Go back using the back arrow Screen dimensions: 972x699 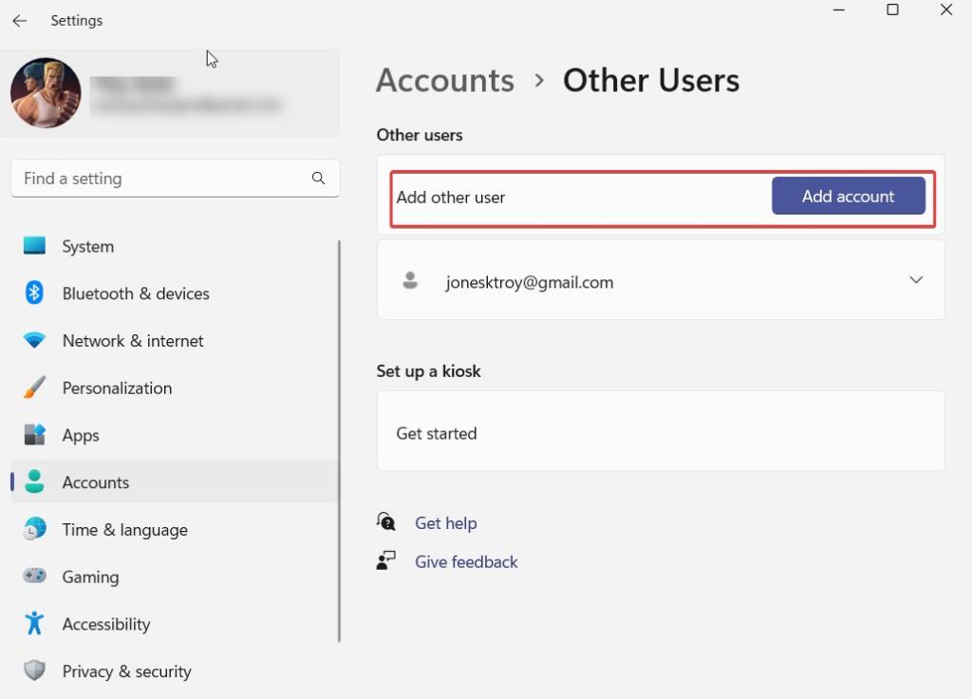pyautogui.click(x=20, y=20)
